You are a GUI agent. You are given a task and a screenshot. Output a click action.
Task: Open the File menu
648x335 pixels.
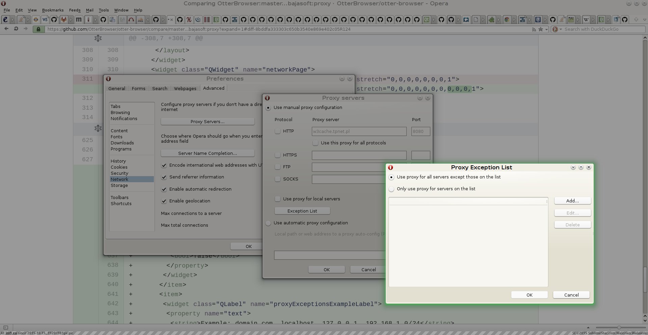point(6,10)
